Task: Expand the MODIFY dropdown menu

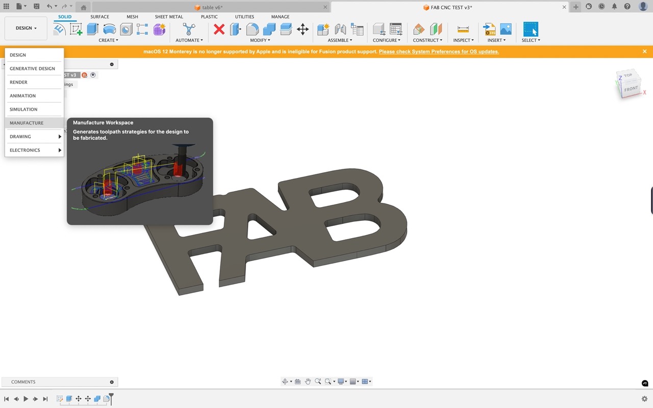Action: click(x=260, y=40)
